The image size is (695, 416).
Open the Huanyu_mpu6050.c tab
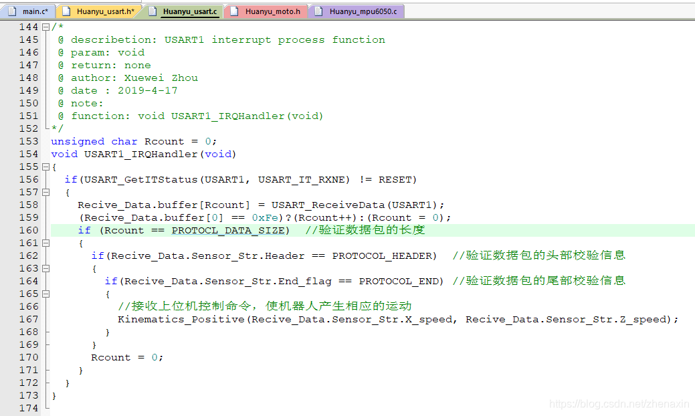[x=357, y=11]
